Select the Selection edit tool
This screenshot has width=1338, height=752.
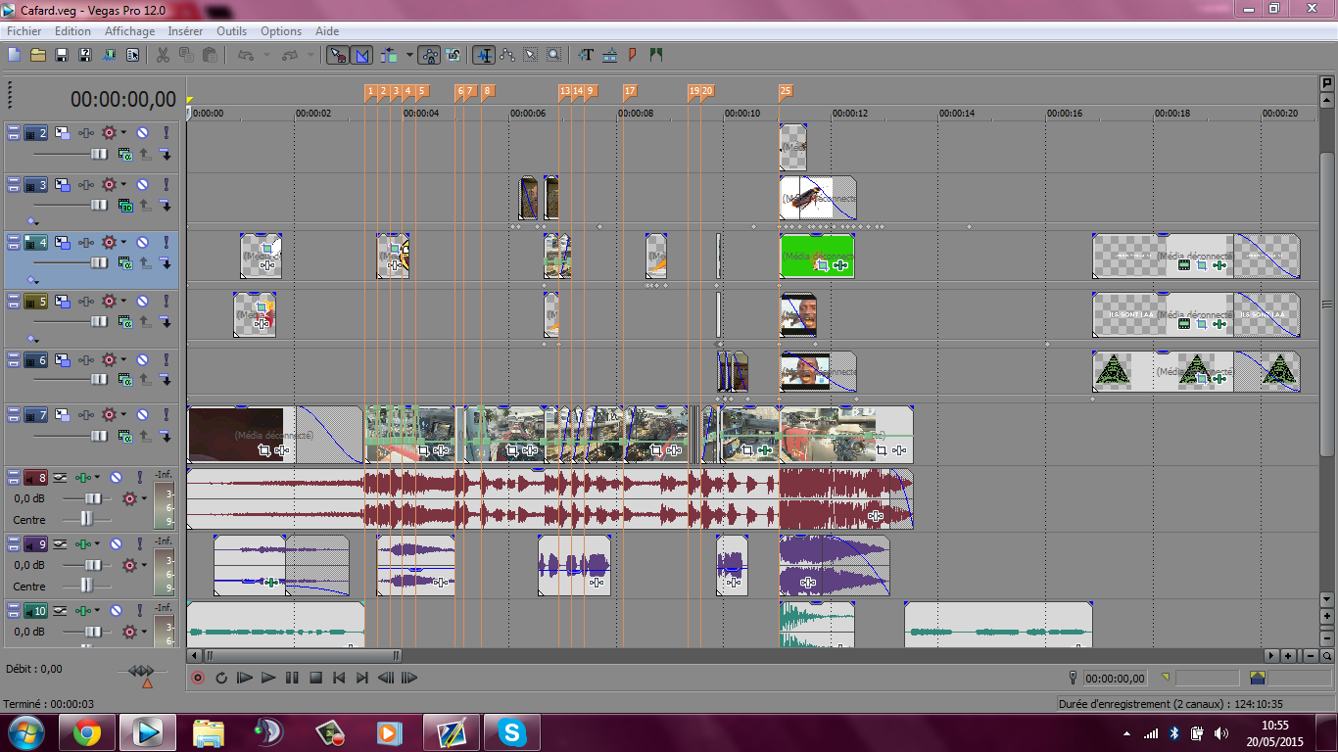click(x=531, y=55)
